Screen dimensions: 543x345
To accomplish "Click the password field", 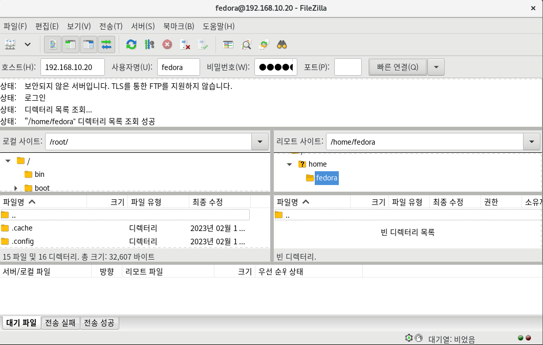I will (276, 67).
